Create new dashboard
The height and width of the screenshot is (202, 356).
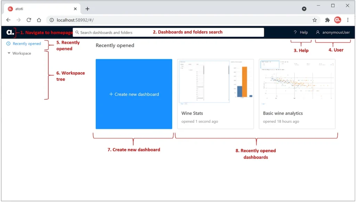(134, 94)
